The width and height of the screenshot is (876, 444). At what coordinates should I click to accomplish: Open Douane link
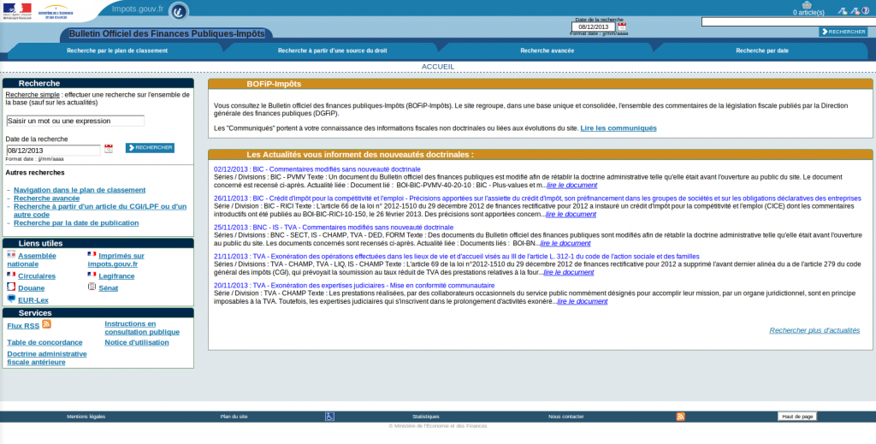coord(32,289)
